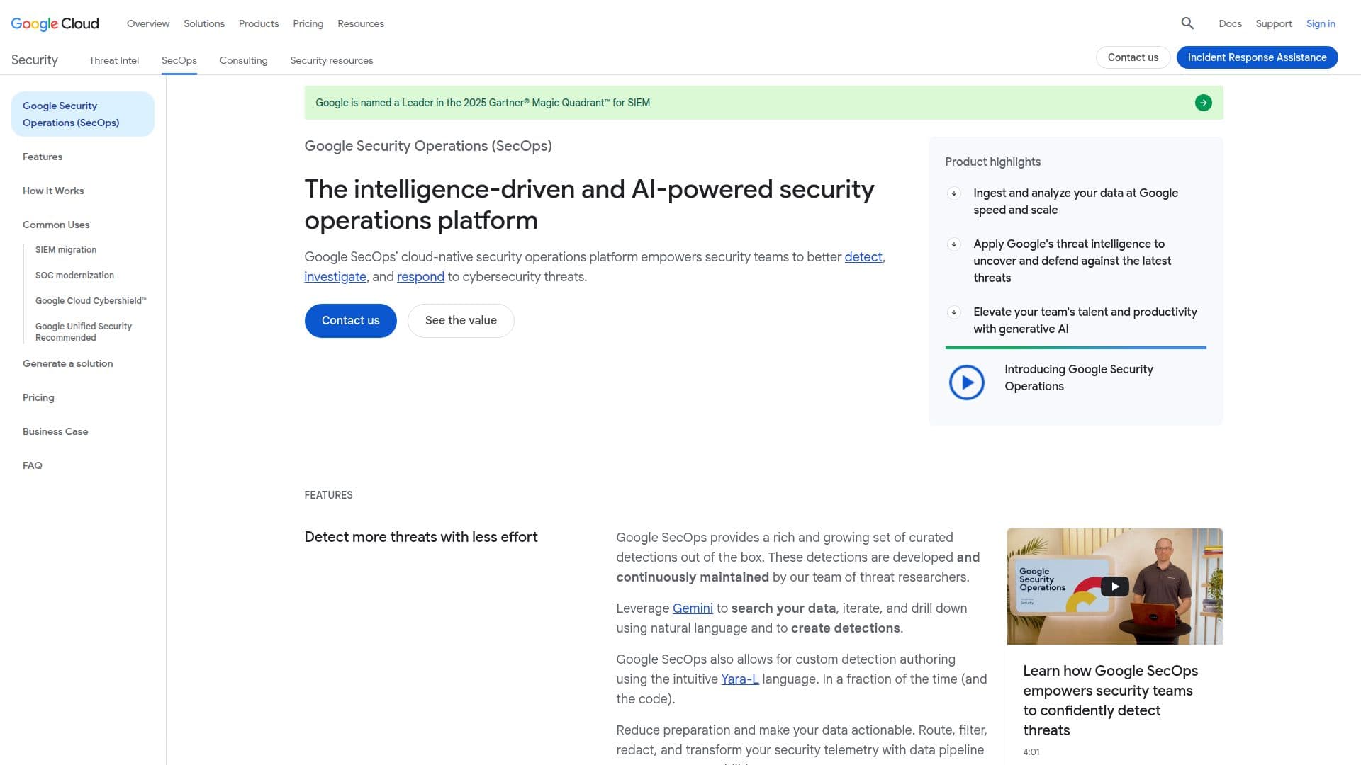Go to Generate a solution in sidebar
Screen dimensions: 1361x765
(68, 363)
